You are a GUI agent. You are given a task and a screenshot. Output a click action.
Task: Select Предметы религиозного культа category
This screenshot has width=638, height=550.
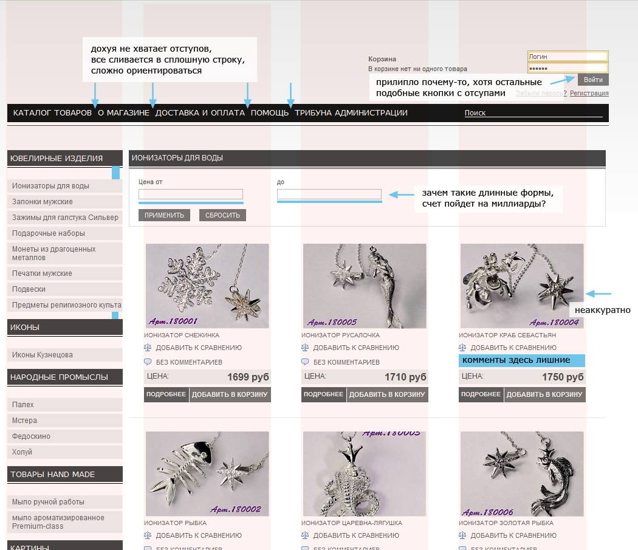[x=64, y=305]
